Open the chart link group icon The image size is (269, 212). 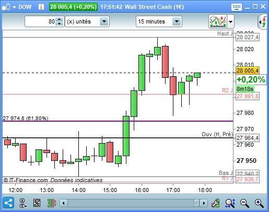[23, 203]
